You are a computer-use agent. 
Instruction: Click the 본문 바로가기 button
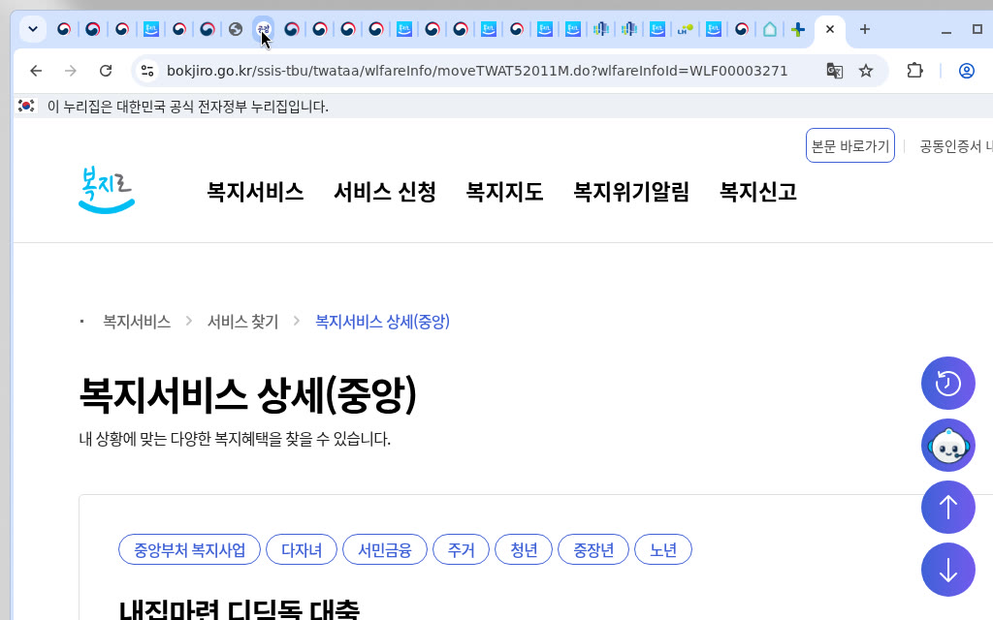[x=849, y=146]
